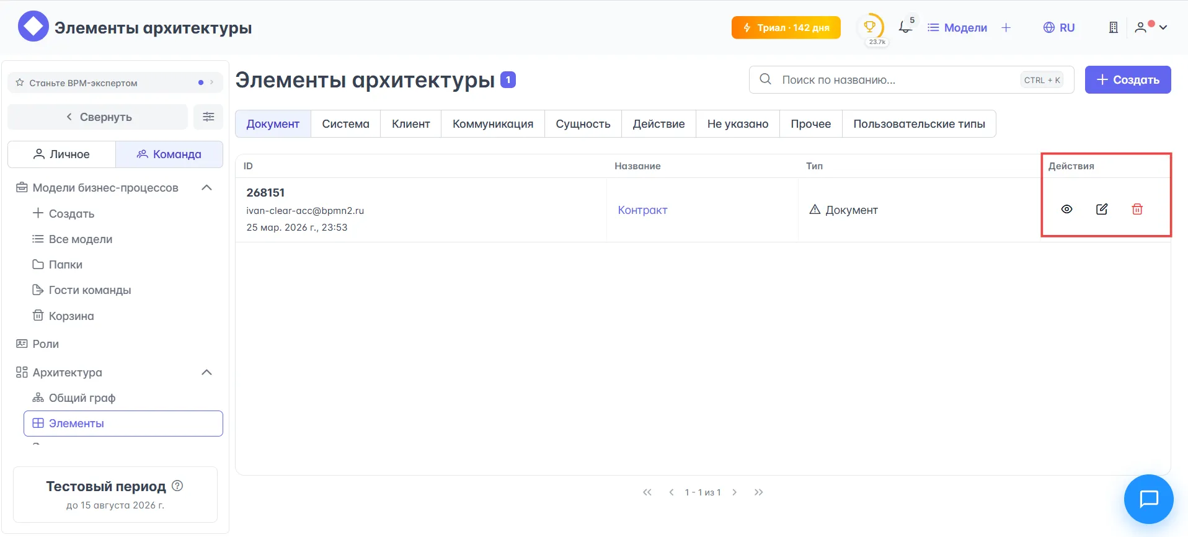This screenshot has width=1188, height=537.
Task: Click the Создать button
Action: click(1127, 80)
